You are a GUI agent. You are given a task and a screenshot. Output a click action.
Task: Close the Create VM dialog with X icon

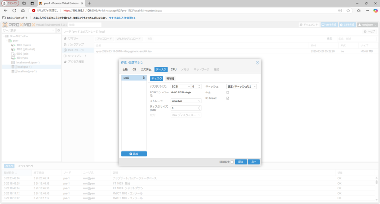click(x=257, y=63)
